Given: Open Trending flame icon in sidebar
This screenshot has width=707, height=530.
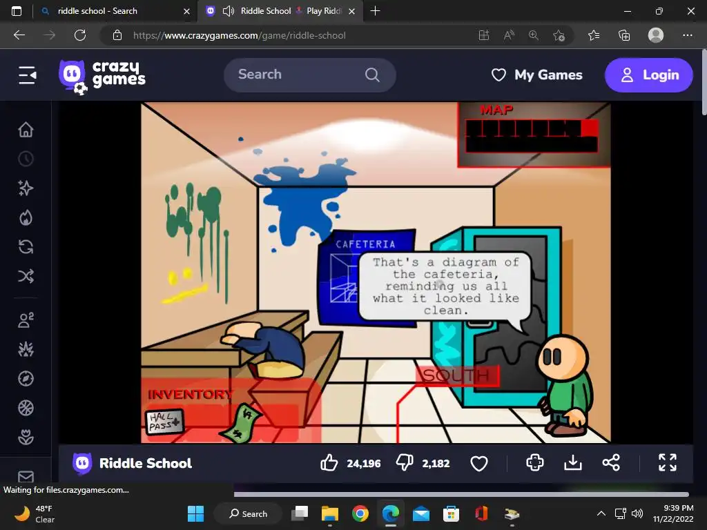Looking at the screenshot, I should 26,217.
